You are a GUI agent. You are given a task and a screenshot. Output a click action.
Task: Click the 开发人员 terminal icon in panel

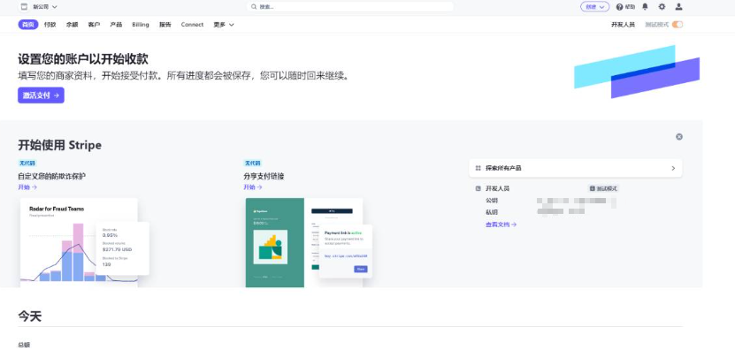coord(478,188)
